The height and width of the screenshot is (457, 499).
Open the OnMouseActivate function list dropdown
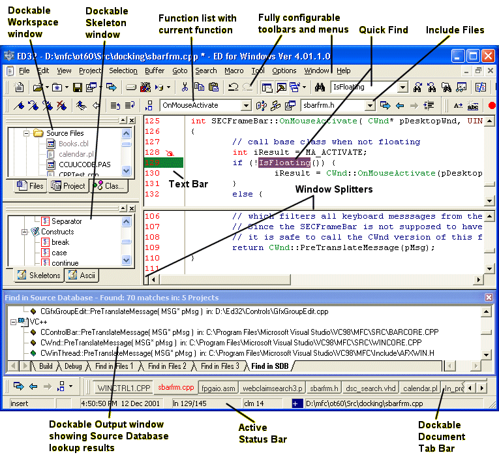click(x=246, y=105)
